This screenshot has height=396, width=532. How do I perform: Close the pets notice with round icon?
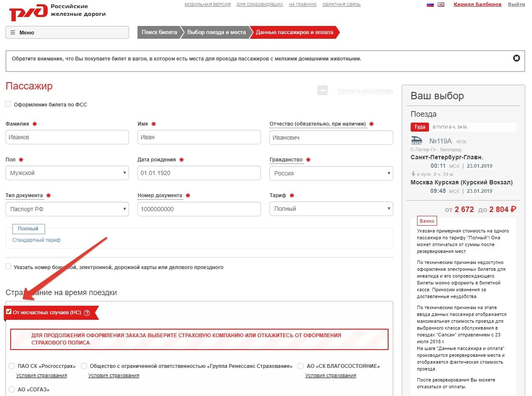click(x=516, y=58)
